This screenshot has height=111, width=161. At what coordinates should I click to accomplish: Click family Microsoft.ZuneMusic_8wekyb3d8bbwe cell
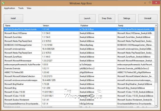click(136, 57)
